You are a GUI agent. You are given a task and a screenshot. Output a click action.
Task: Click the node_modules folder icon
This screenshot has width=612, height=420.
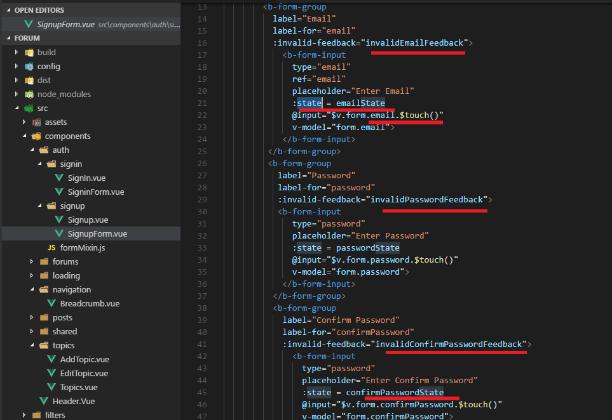pos(29,95)
